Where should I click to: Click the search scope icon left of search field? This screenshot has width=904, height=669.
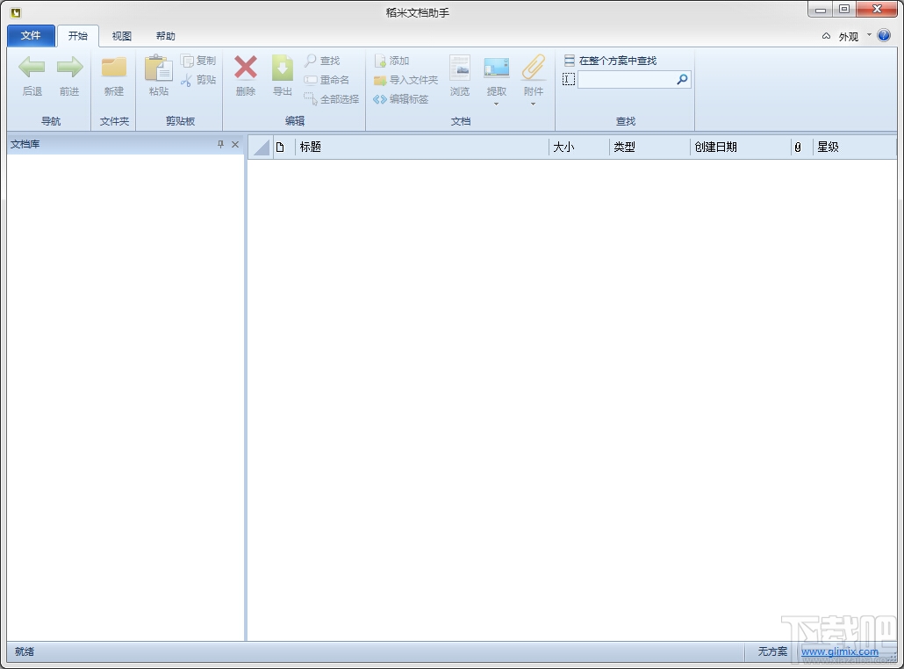pyautogui.click(x=569, y=80)
